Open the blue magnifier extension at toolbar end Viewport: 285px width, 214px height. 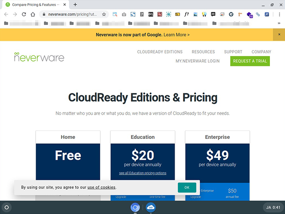(267, 14)
